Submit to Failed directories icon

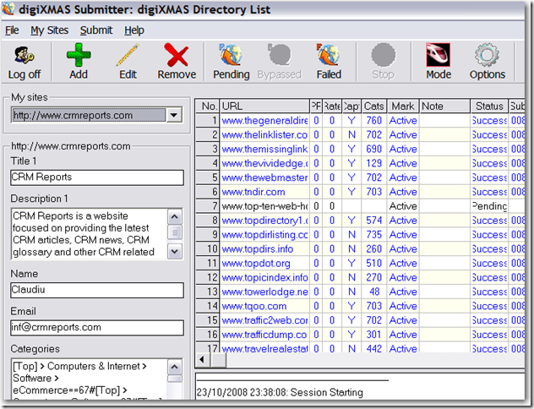pyautogui.click(x=329, y=55)
